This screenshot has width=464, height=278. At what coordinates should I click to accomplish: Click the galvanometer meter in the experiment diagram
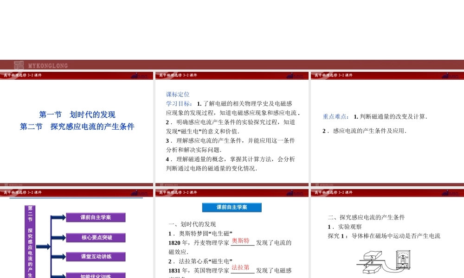click(x=403, y=259)
